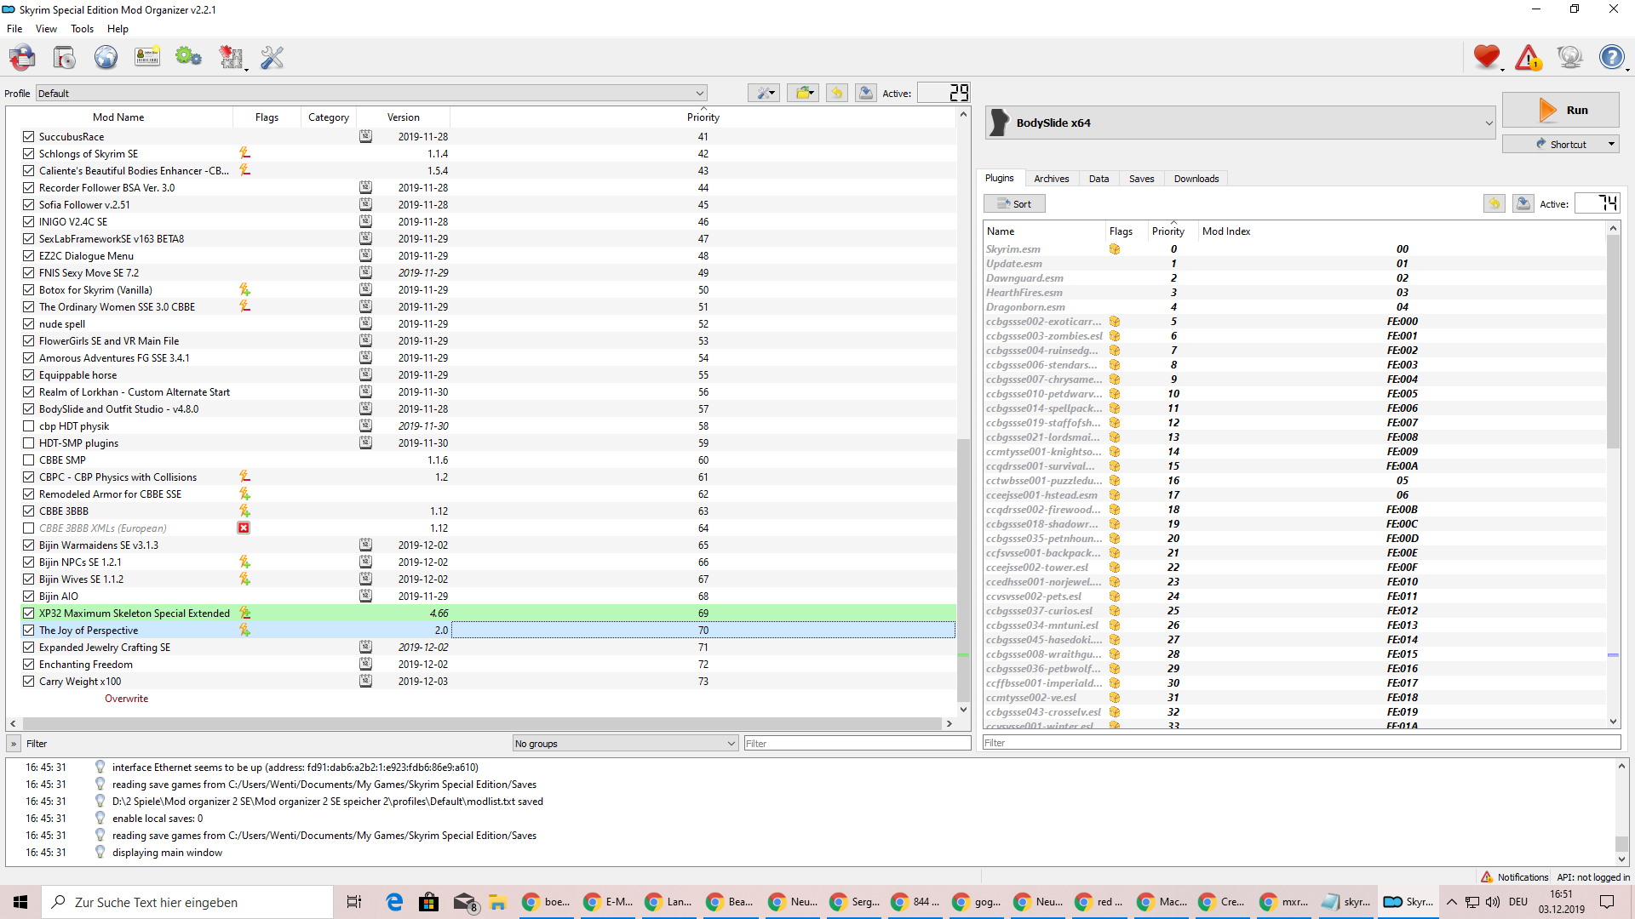The width and height of the screenshot is (1635, 919).
Task: Open the Change Game instance icon
Action: pyautogui.click(x=23, y=58)
